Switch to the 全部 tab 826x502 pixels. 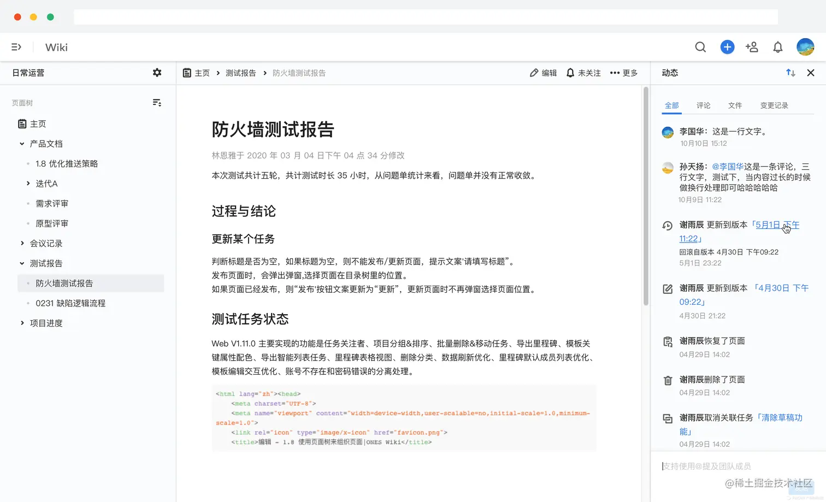pos(671,105)
